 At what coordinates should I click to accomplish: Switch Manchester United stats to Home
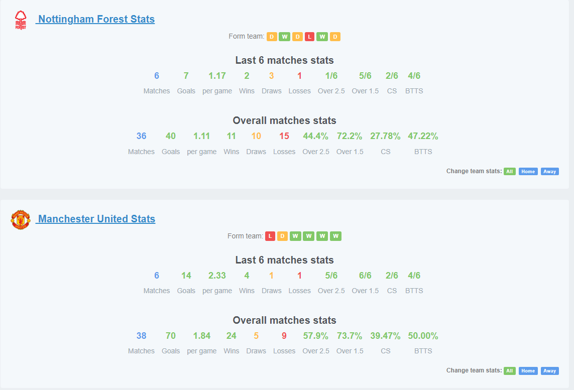point(528,370)
